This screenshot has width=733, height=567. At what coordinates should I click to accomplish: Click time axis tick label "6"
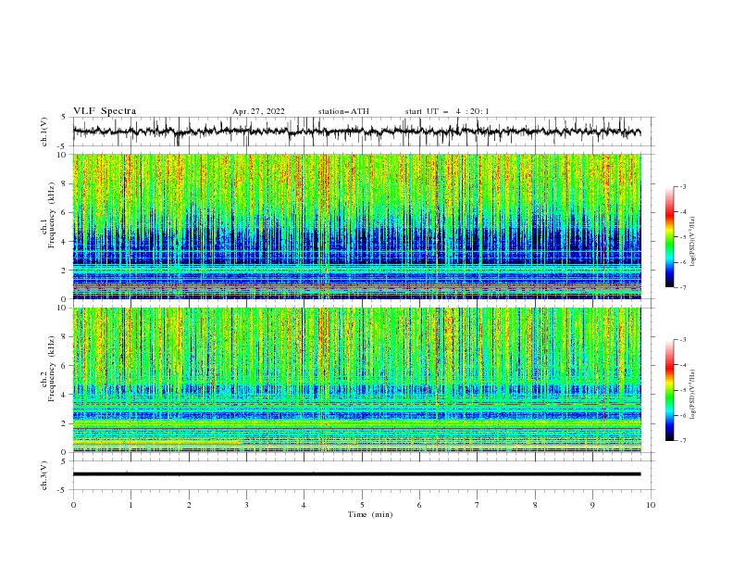419,505
